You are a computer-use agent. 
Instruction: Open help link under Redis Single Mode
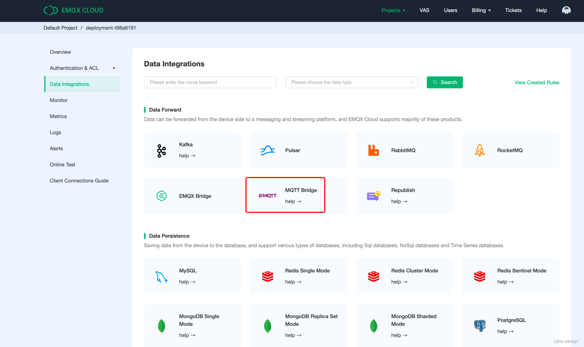tap(293, 282)
